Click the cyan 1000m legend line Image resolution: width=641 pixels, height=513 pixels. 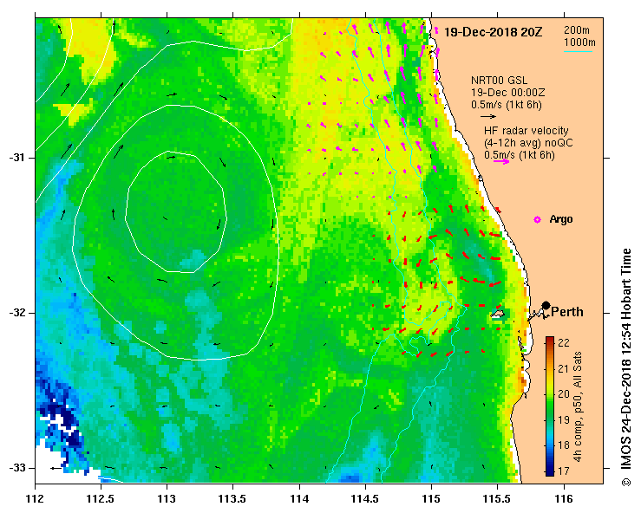tap(578, 51)
